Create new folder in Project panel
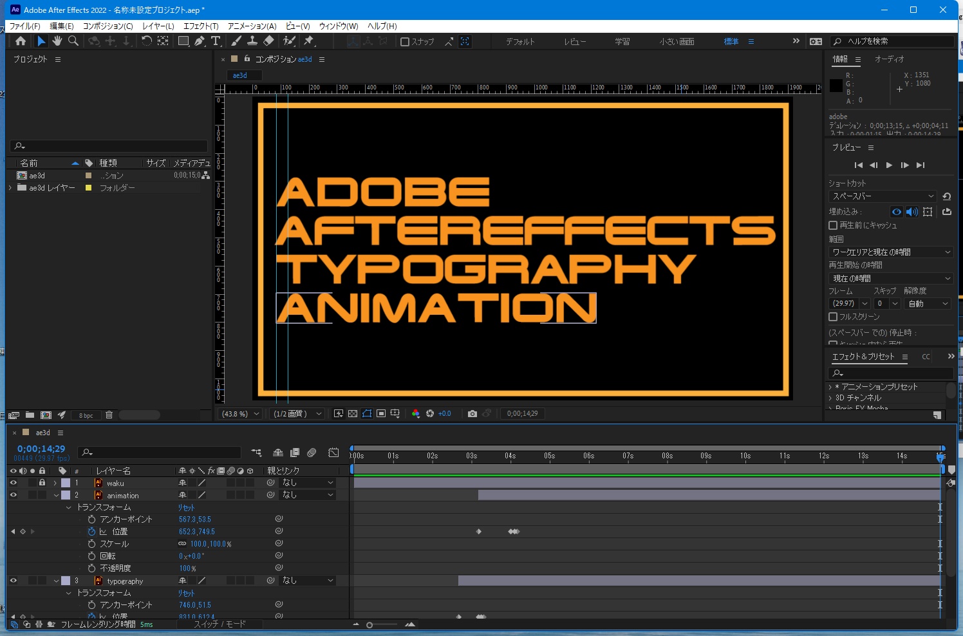 pos(30,415)
